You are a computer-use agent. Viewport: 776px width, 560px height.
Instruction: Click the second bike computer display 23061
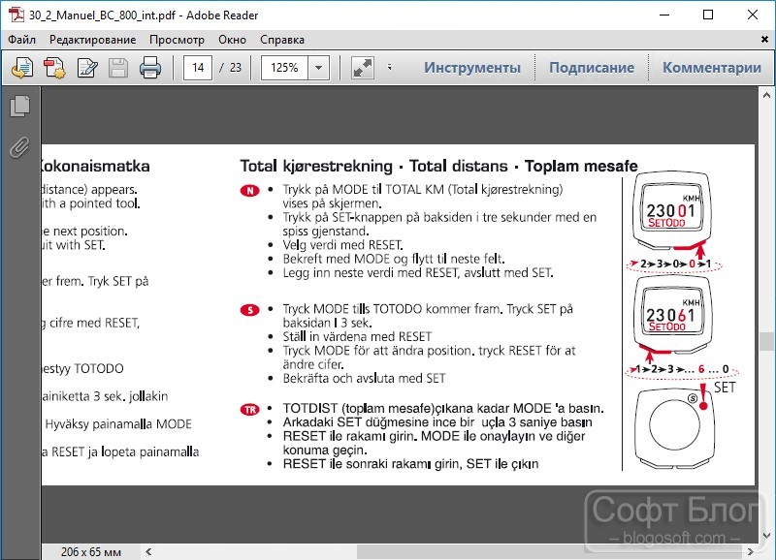pyautogui.click(x=671, y=315)
